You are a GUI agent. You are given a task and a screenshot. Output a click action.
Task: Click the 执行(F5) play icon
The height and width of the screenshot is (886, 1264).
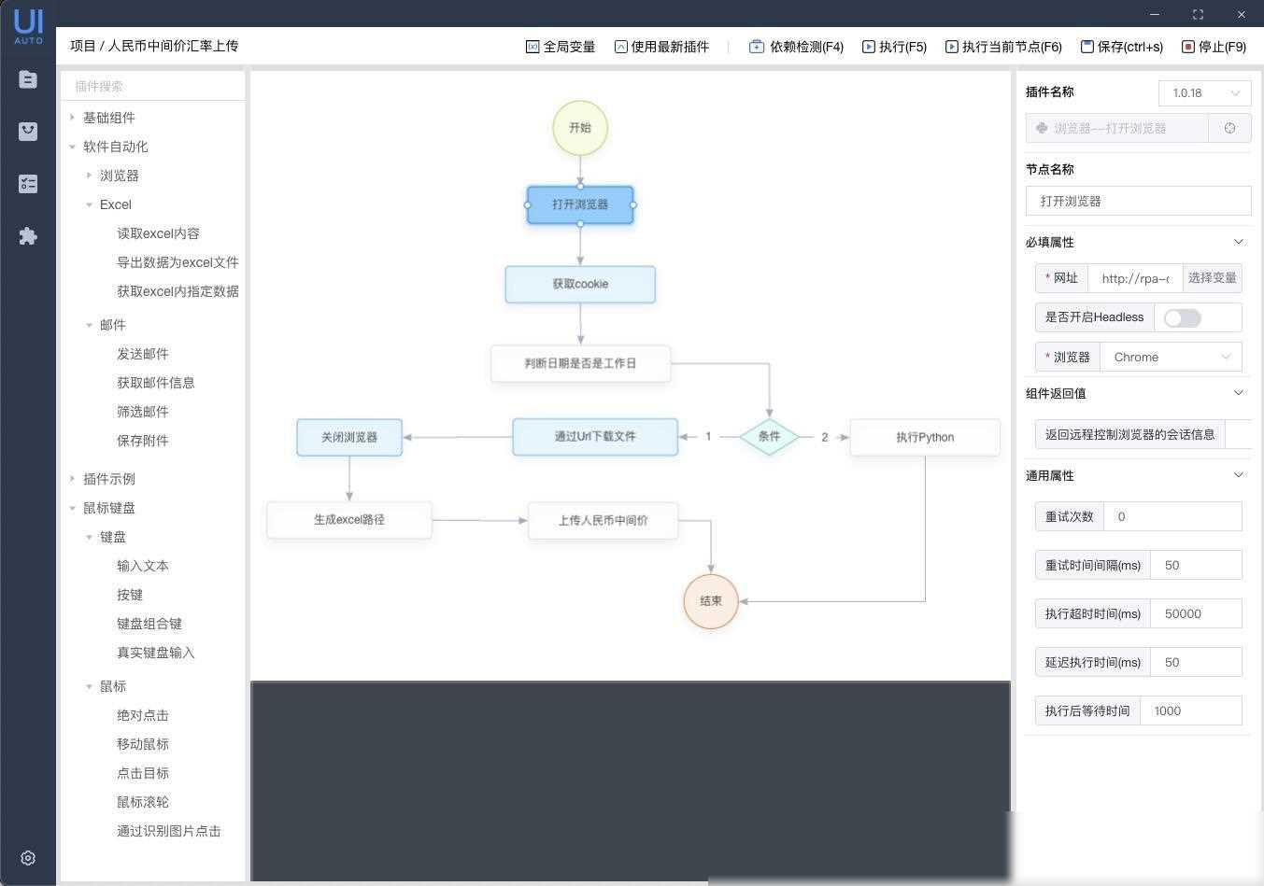[869, 47]
